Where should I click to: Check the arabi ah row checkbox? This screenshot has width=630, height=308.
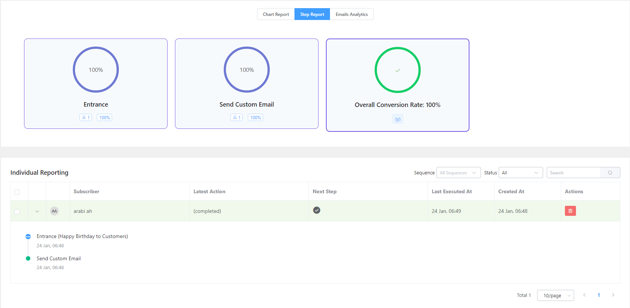coord(17,211)
